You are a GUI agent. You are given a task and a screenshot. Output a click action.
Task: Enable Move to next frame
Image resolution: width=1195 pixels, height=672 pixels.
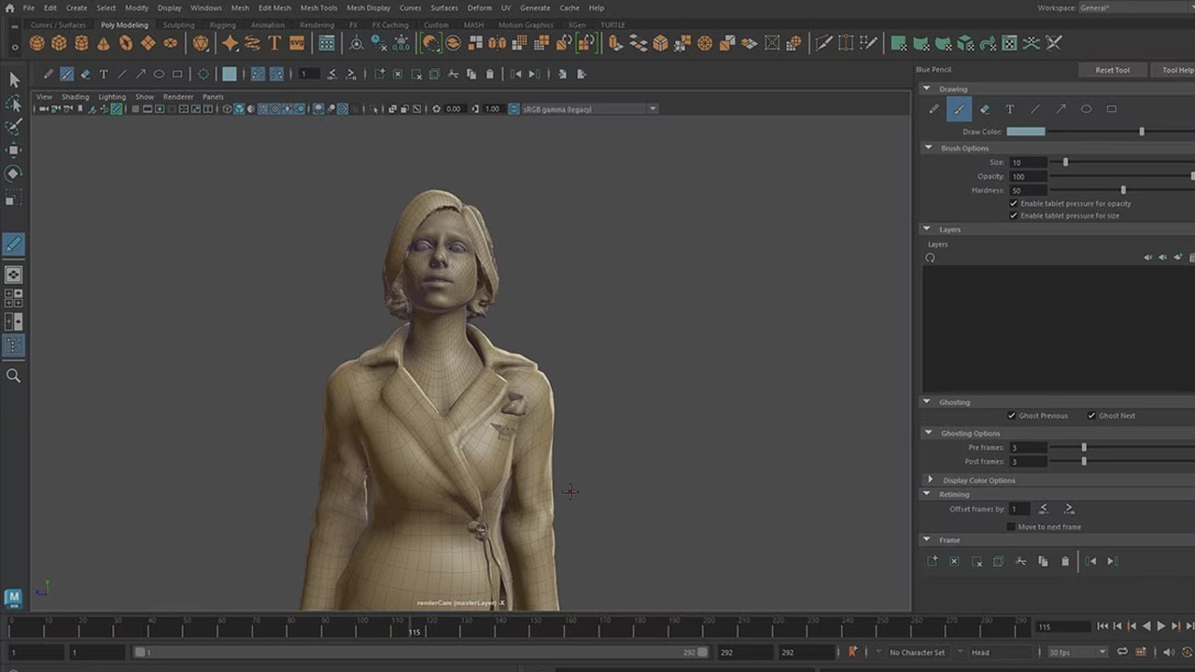1011,526
